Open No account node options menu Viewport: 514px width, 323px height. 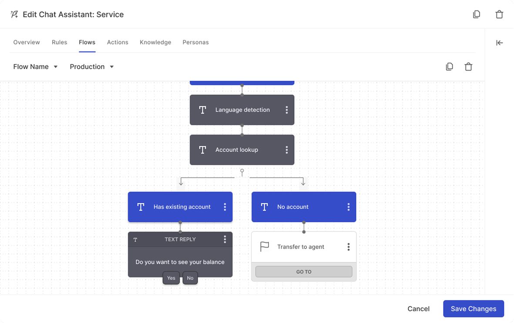click(x=349, y=207)
